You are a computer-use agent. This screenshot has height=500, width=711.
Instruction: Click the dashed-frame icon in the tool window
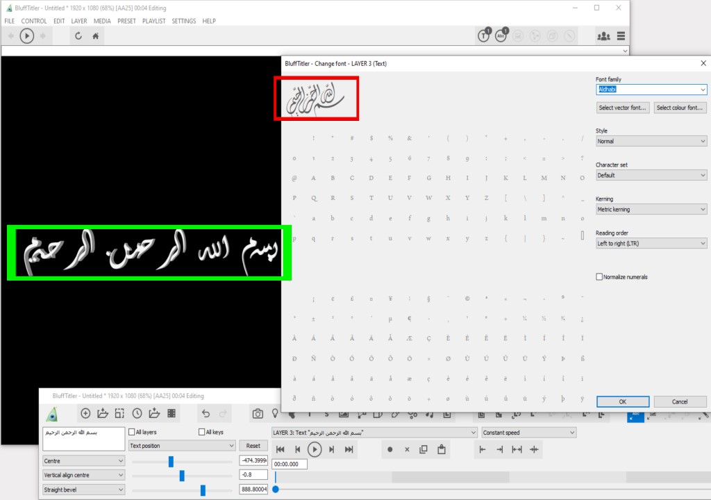point(119,413)
